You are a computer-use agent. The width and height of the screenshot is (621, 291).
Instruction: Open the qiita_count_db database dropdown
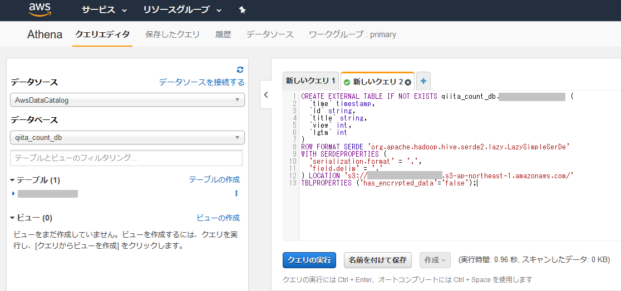(x=127, y=137)
